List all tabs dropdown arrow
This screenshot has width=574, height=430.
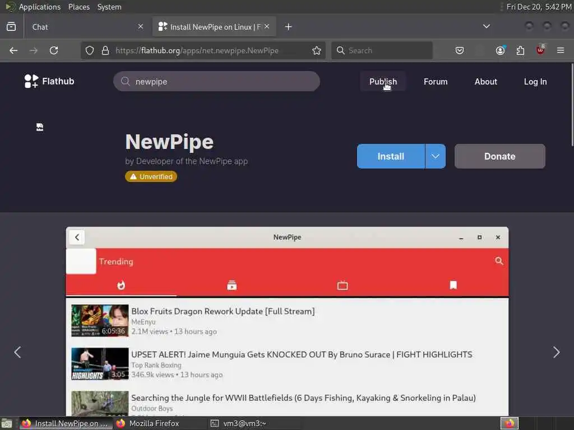(x=487, y=26)
